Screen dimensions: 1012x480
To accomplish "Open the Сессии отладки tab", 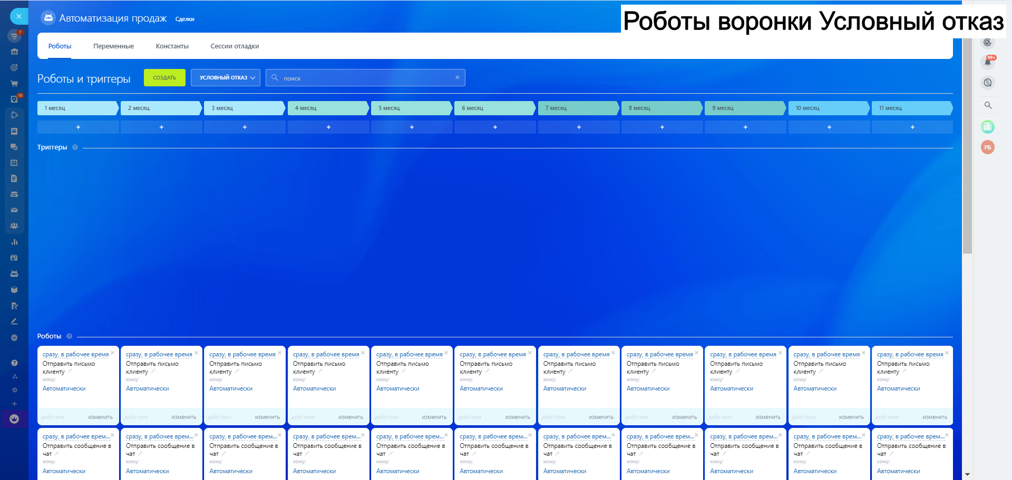I will click(x=235, y=46).
